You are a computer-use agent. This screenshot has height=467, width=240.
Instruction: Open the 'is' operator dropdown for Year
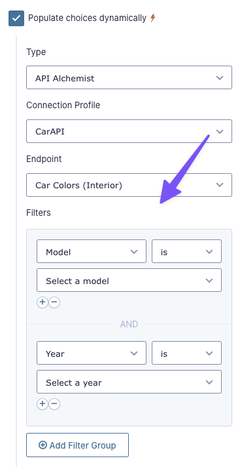coord(186,353)
